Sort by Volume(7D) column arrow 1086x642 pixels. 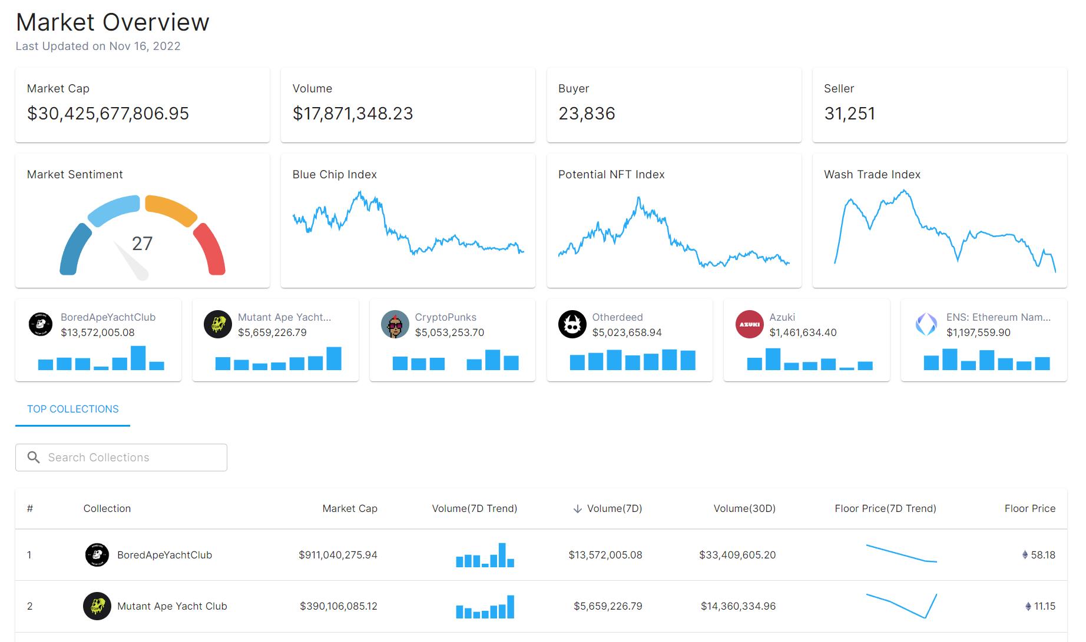point(578,508)
